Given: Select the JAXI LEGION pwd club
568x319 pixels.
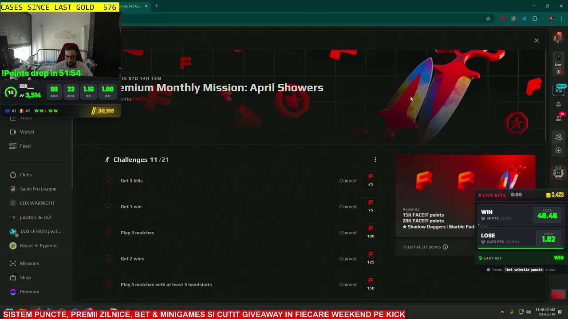Looking at the screenshot, I should 40,231.
